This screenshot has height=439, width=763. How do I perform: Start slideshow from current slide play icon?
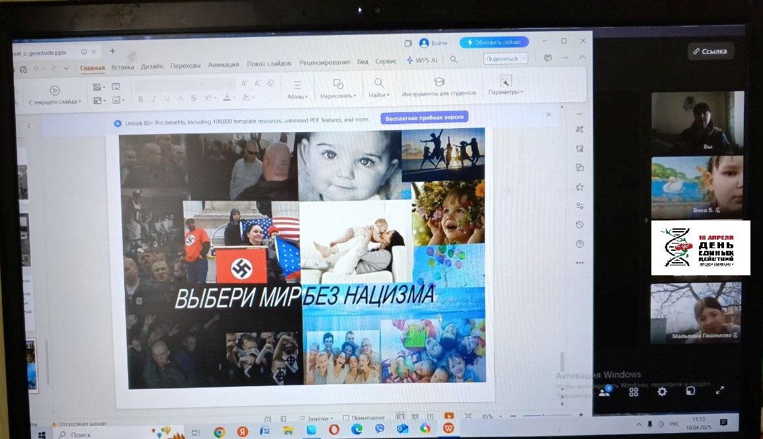pos(54,90)
